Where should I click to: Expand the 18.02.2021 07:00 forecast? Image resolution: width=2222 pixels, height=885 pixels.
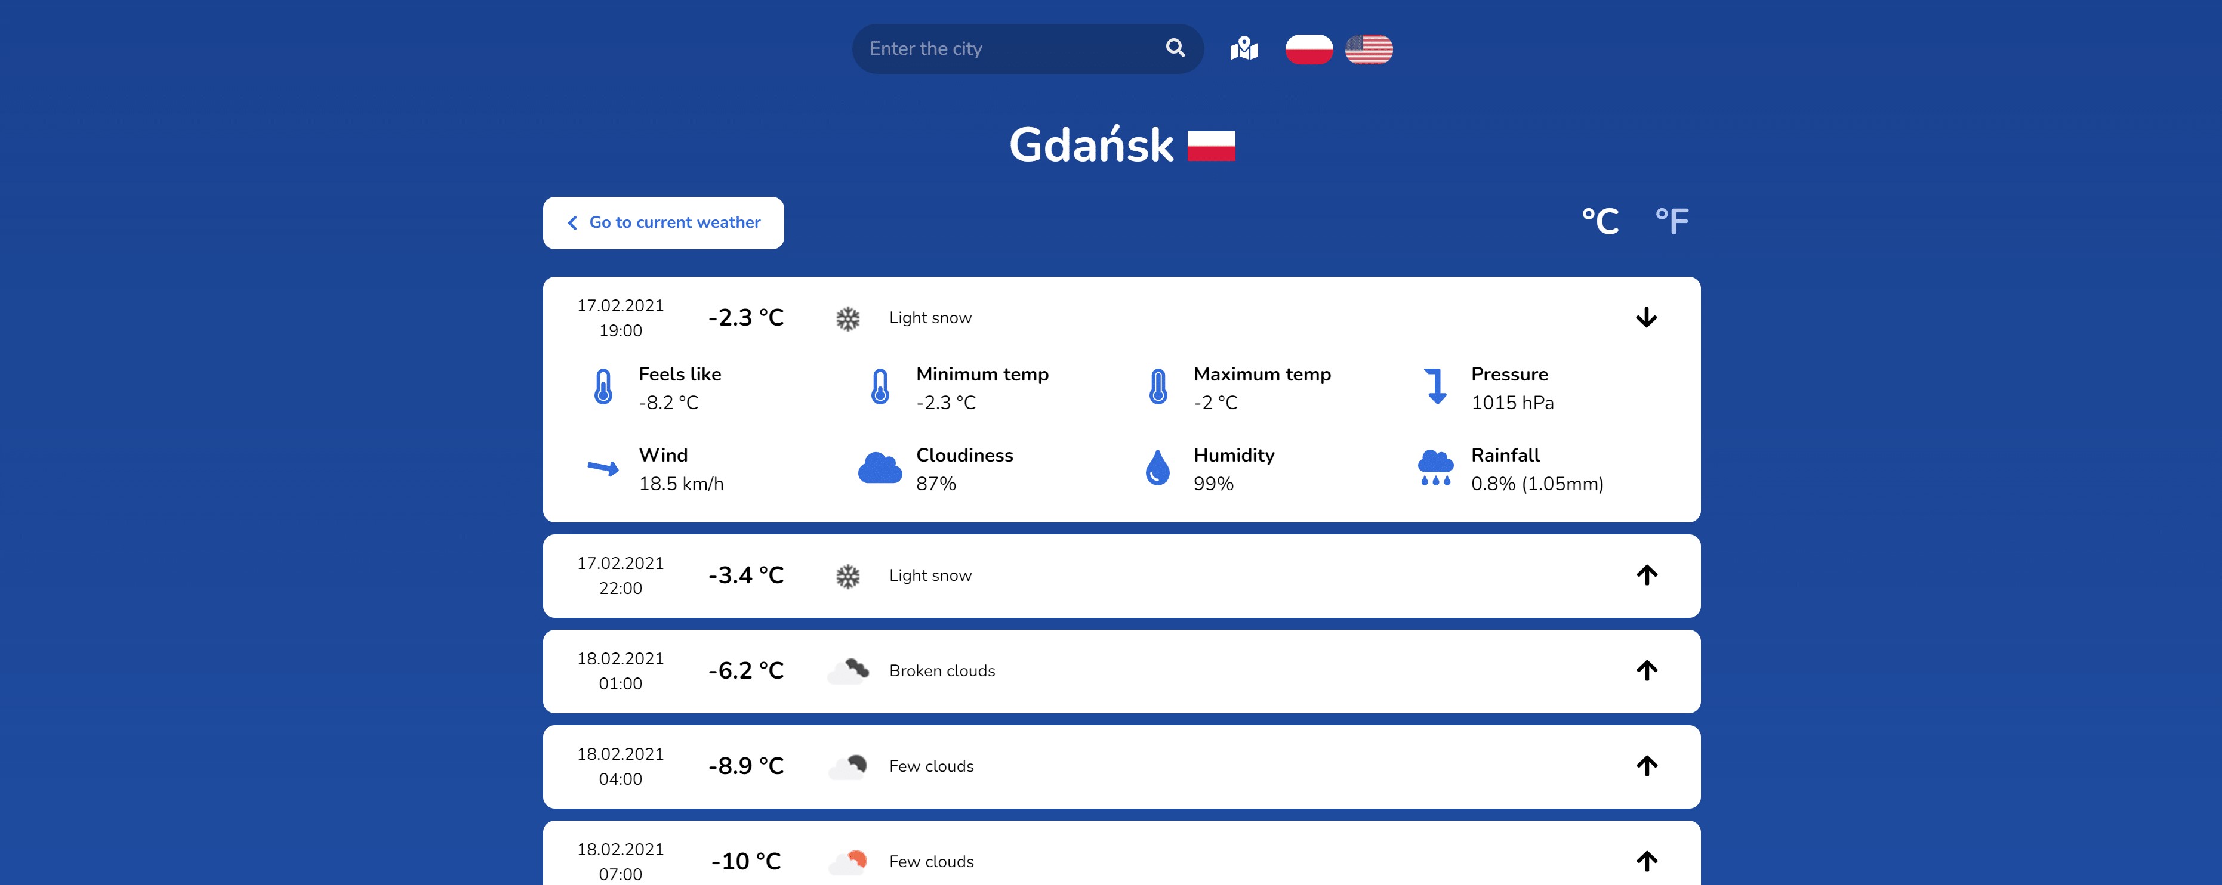(x=1646, y=861)
